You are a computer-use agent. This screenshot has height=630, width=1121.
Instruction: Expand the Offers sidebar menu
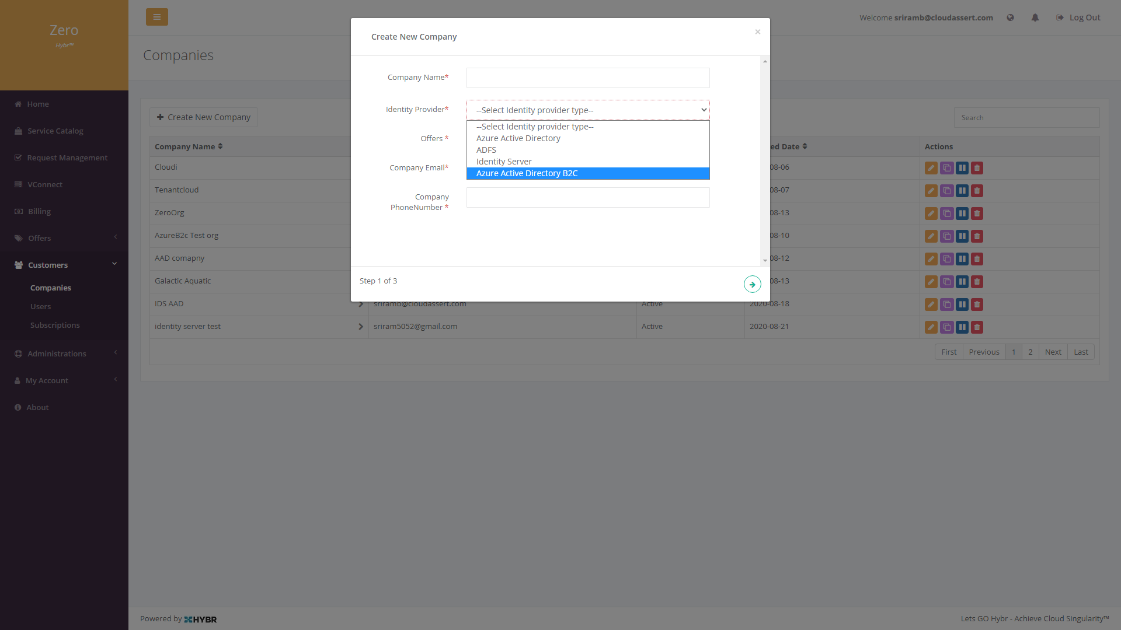pyautogui.click(x=64, y=238)
